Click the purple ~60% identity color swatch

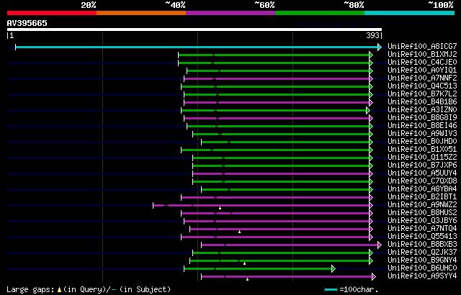click(x=230, y=13)
